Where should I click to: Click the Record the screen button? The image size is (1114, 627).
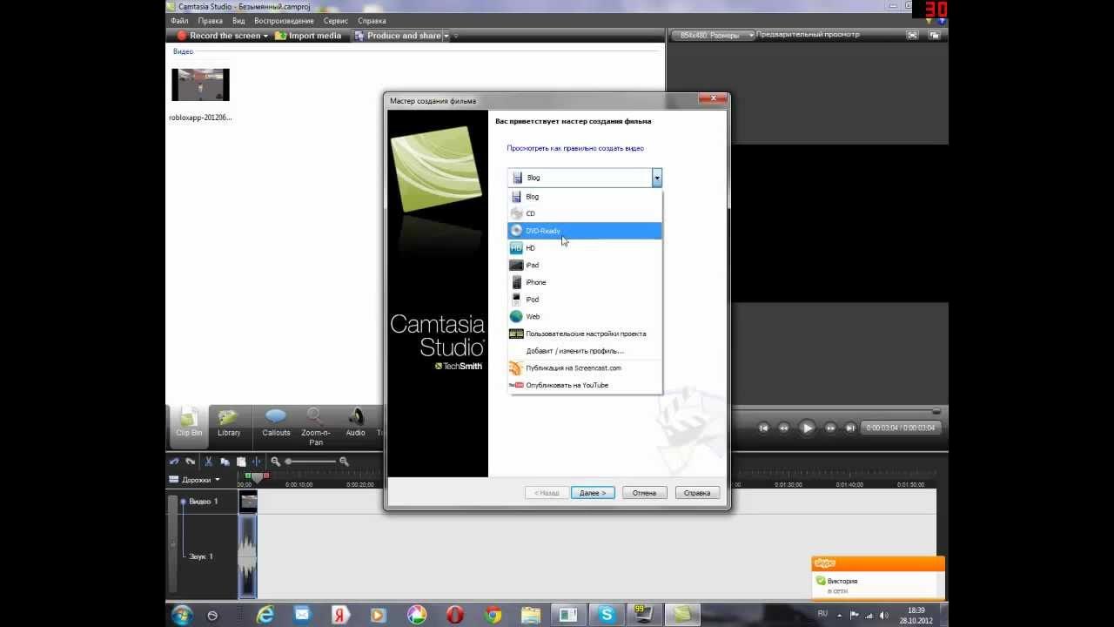(x=218, y=36)
